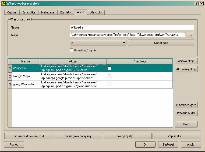
Task: Click Zapisz jako domyślny button
Action: click(x=78, y=136)
